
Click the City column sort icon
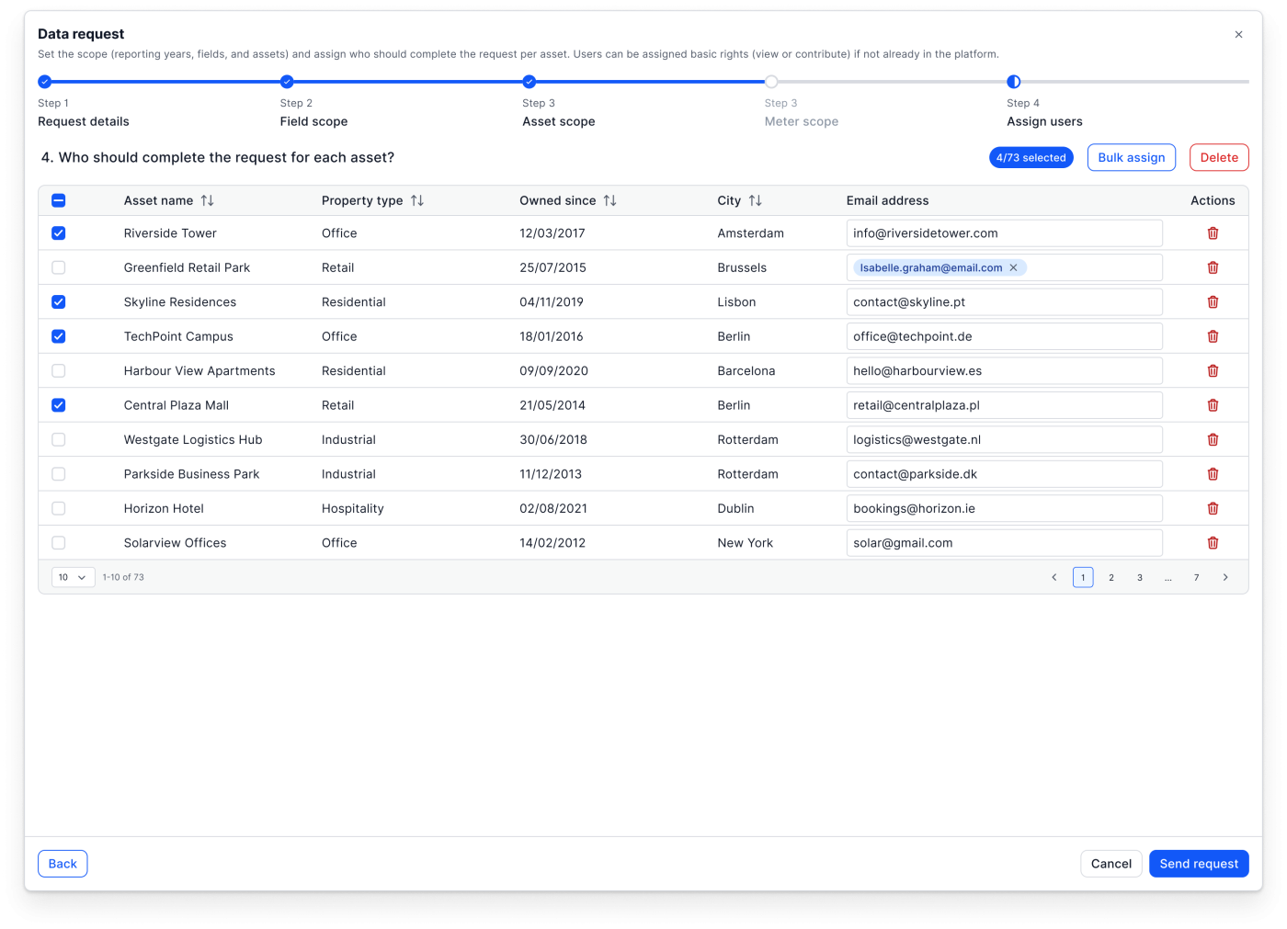coord(755,200)
